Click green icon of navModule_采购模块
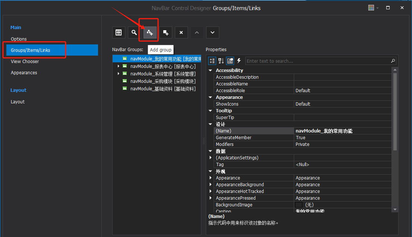The image size is (412, 237). [x=125, y=81]
